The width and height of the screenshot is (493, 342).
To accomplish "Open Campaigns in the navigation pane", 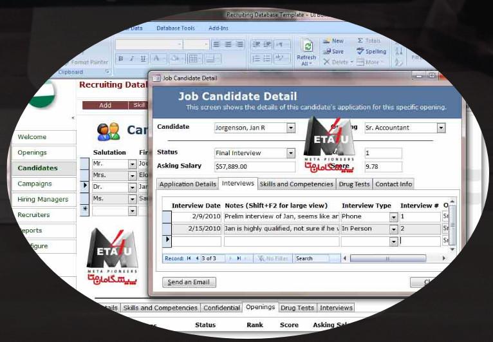I will tap(44, 184).
